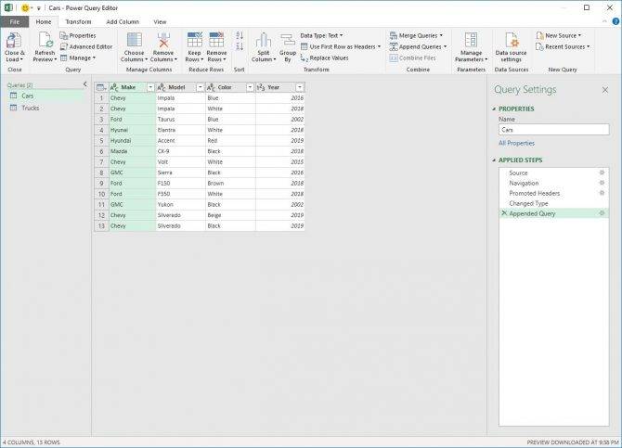Click Manage Parameters icon
The image size is (622, 448).
tap(471, 41)
